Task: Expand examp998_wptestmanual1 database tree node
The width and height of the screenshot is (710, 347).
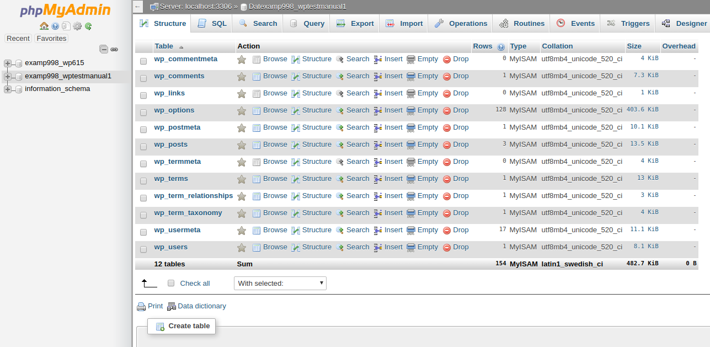Action: click(x=8, y=77)
